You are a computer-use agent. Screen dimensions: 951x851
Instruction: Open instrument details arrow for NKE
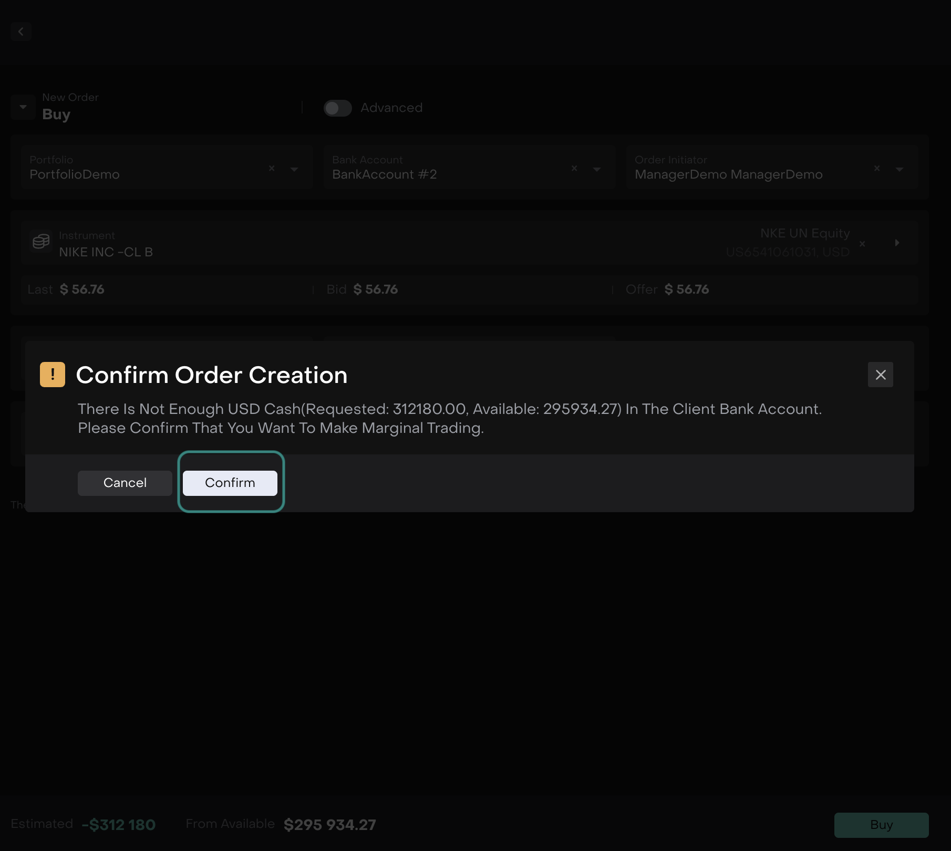point(897,243)
